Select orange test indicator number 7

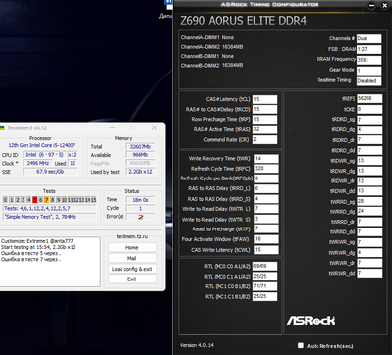(x=46, y=200)
